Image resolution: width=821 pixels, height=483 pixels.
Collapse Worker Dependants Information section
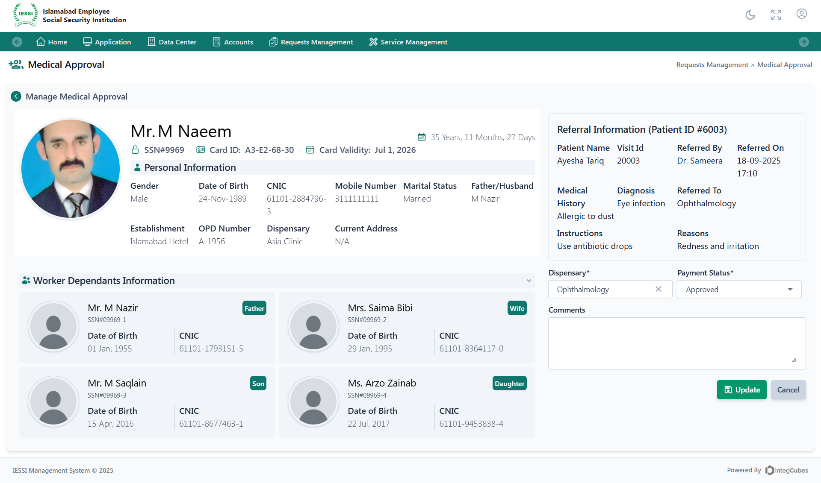(529, 281)
